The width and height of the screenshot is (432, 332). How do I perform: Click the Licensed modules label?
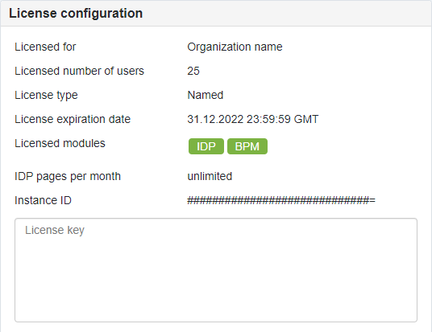click(60, 143)
